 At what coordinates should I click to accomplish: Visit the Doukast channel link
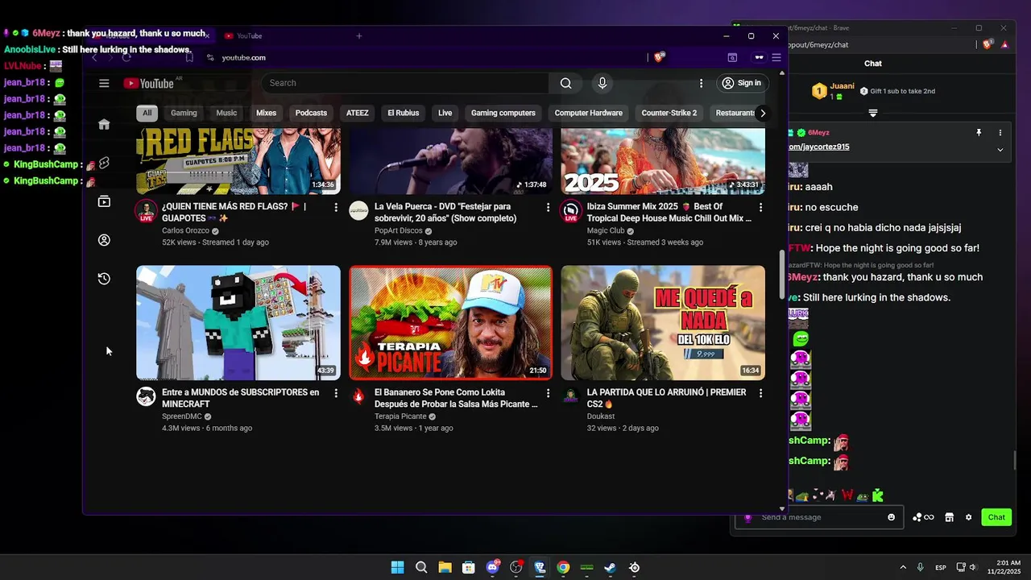tap(601, 416)
